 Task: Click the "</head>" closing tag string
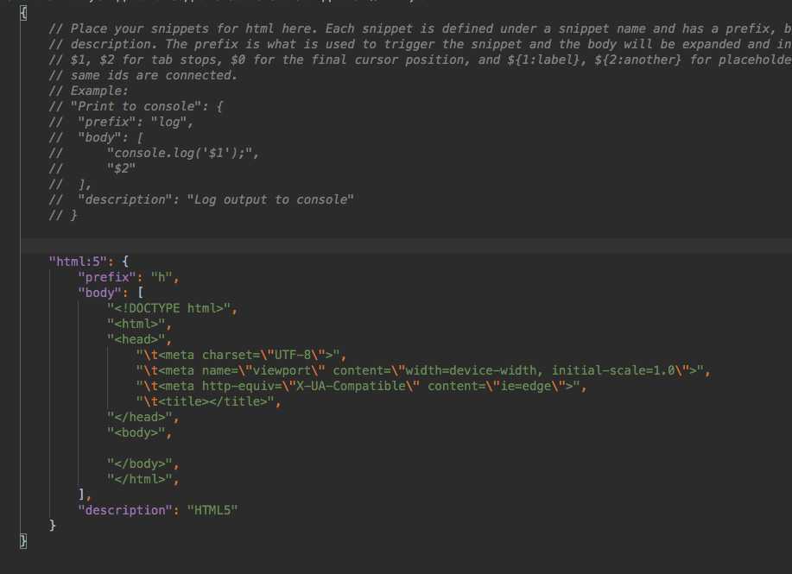[143, 417]
